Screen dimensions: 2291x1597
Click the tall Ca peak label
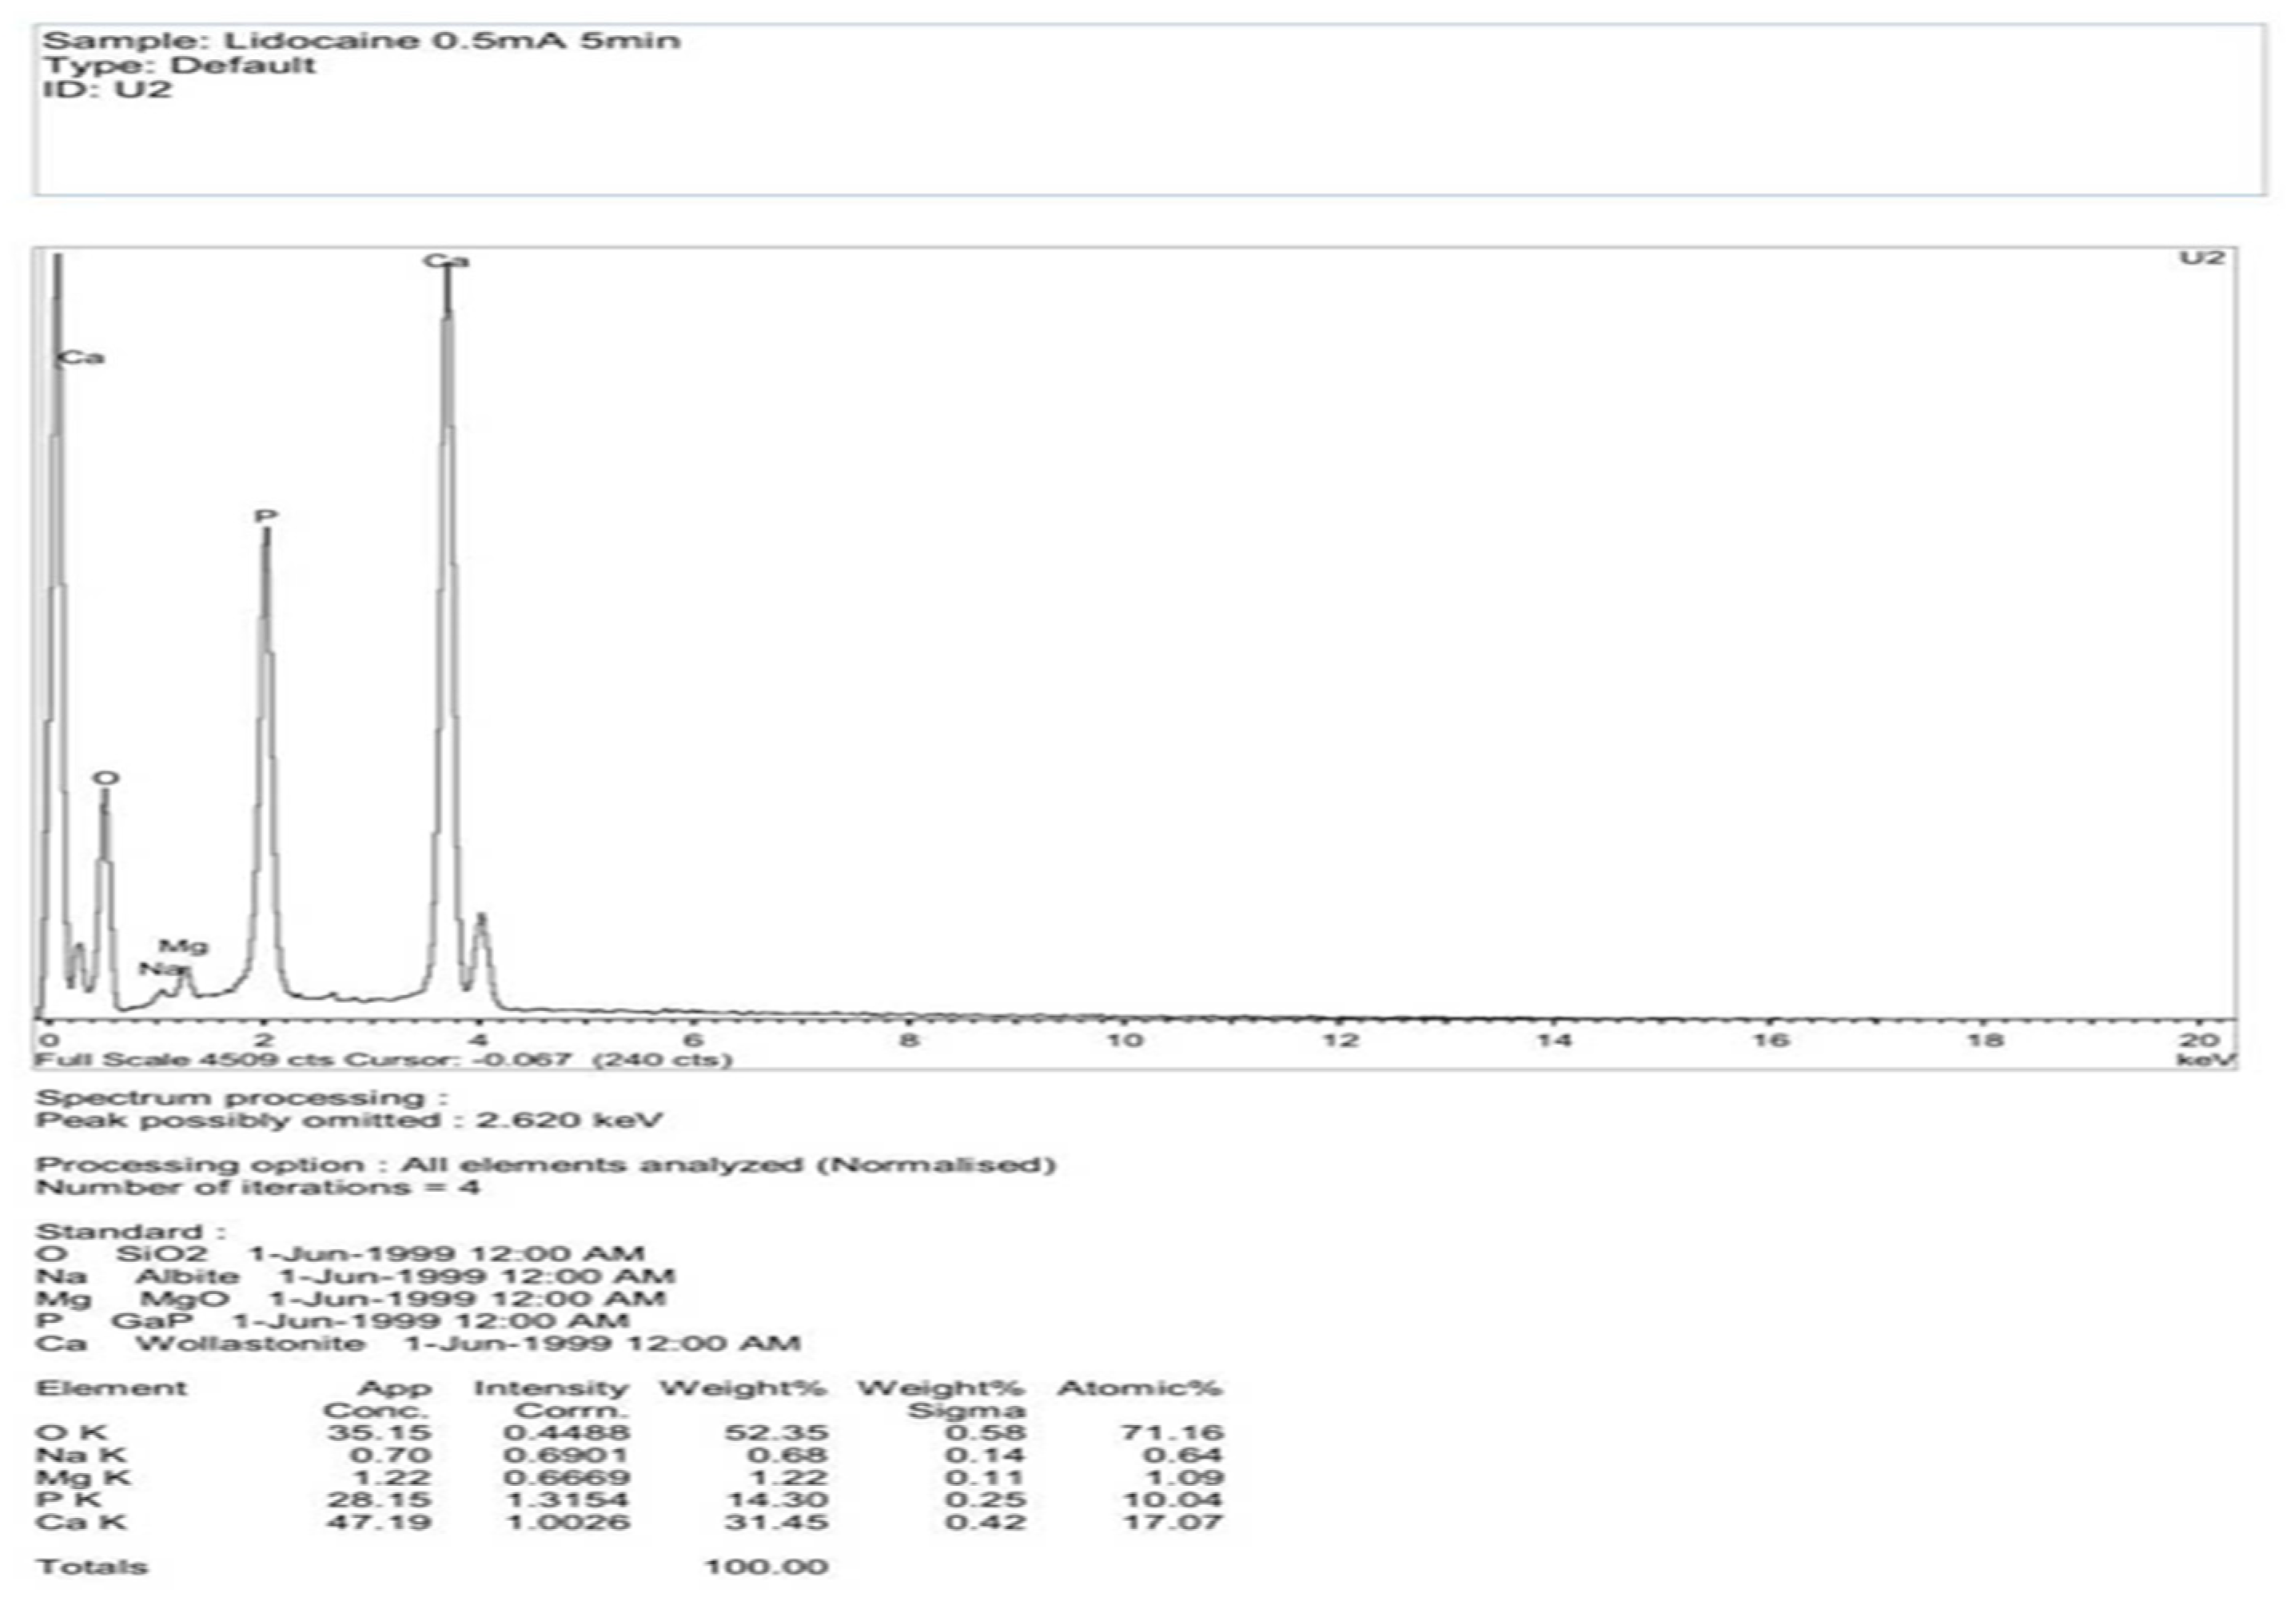[x=445, y=261]
